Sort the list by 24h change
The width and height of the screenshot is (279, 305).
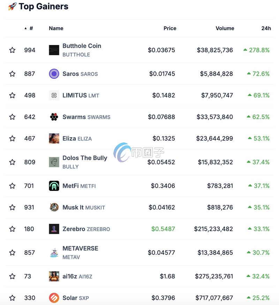266,28
